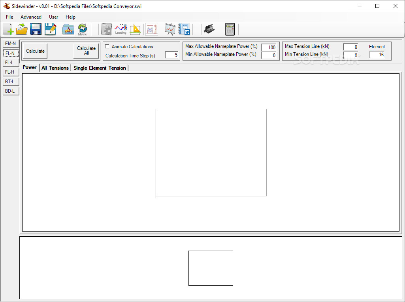Image resolution: width=405 pixels, height=302 pixels.
Task: Open the project info gear icon
Action: tap(106, 29)
